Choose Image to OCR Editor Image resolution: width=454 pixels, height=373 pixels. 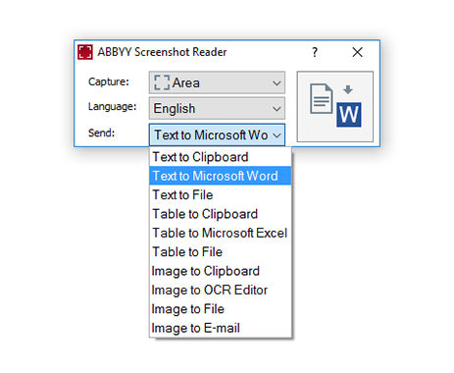(221, 290)
